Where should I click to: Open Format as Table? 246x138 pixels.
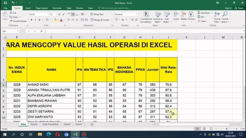158,17
